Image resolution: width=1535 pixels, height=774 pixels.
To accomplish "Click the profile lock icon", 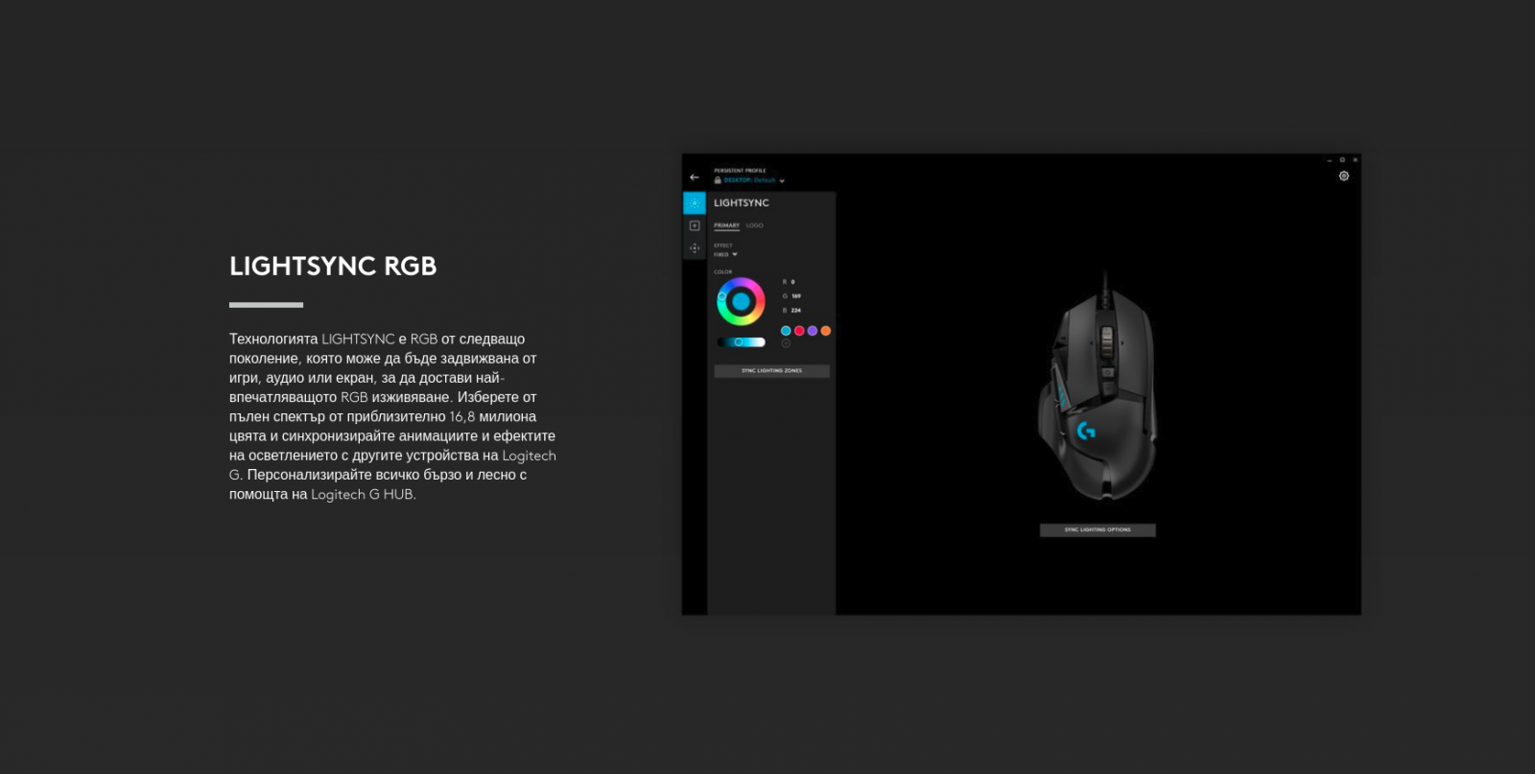I will point(718,180).
